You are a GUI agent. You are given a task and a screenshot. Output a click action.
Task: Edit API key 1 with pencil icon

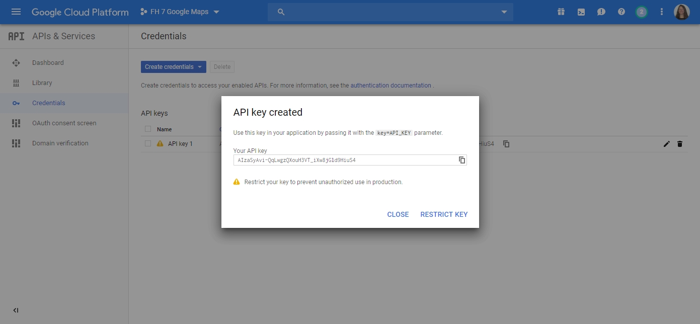[667, 144]
